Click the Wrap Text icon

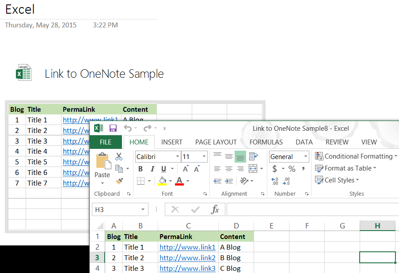tap(253, 156)
